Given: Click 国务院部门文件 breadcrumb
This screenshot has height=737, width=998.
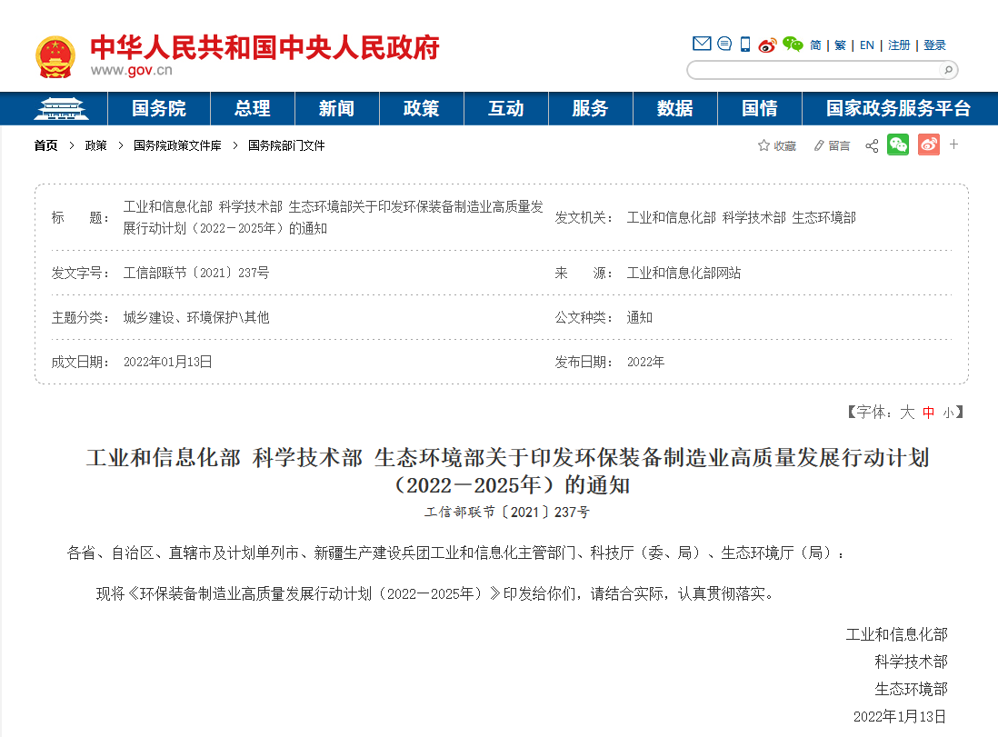Looking at the screenshot, I should [286, 145].
